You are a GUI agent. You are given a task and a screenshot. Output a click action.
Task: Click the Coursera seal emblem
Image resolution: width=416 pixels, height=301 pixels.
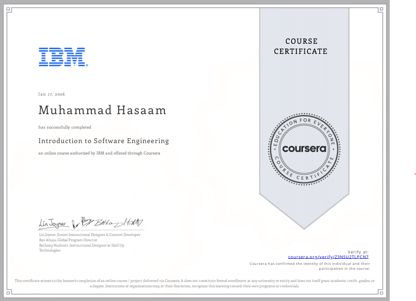[x=304, y=149]
